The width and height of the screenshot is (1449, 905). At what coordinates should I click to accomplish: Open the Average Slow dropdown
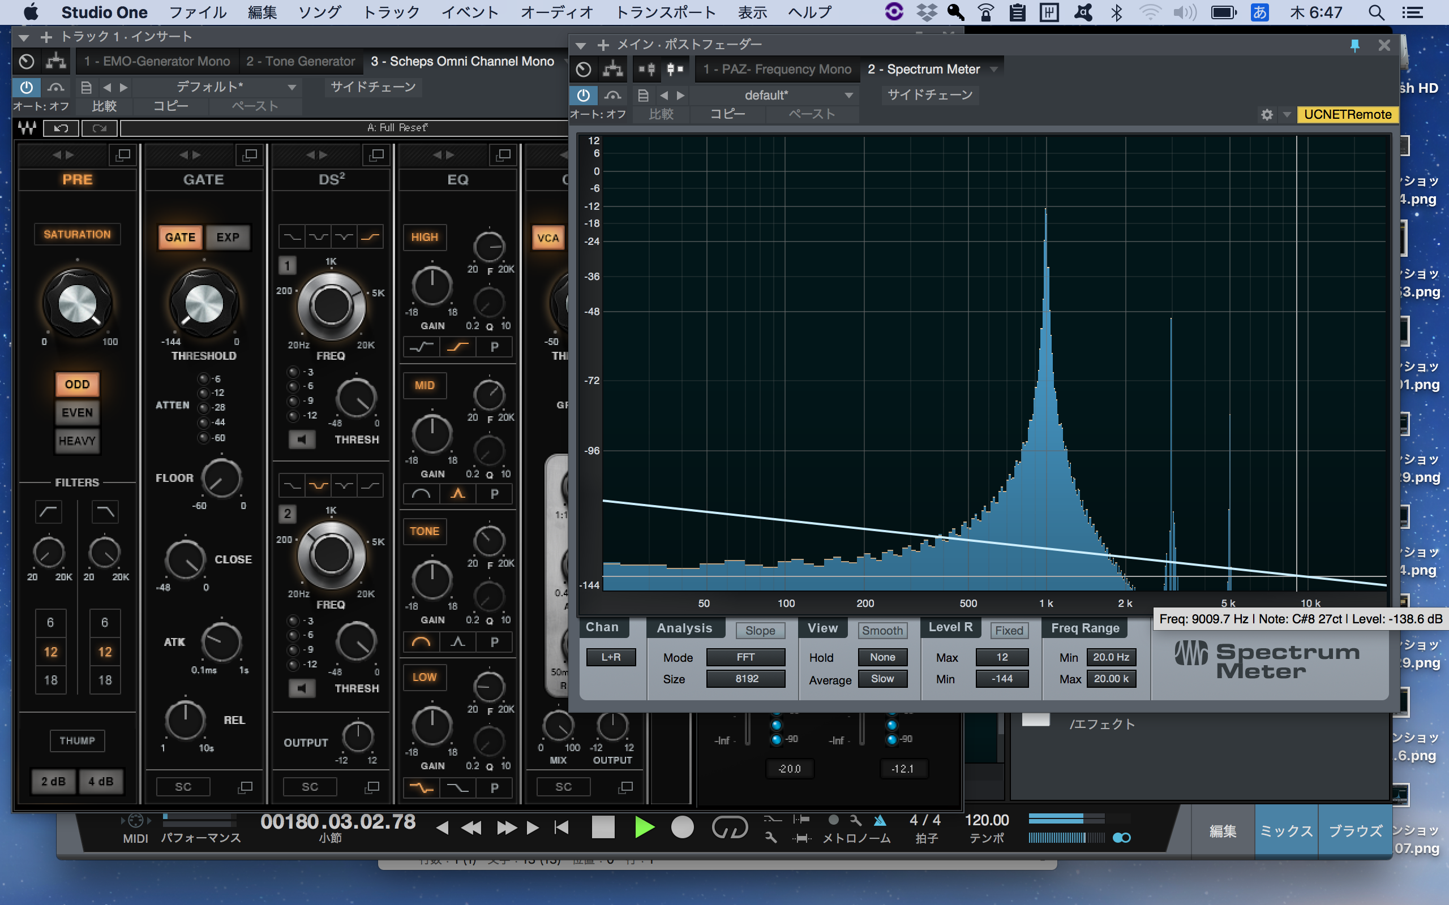tap(882, 679)
